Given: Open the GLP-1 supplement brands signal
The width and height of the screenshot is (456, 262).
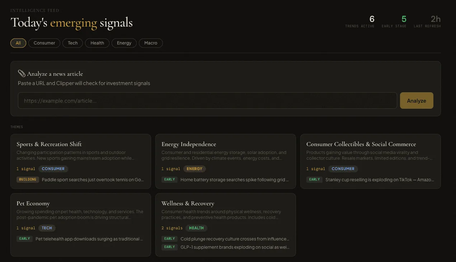Looking at the screenshot, I should pos(235,247).
